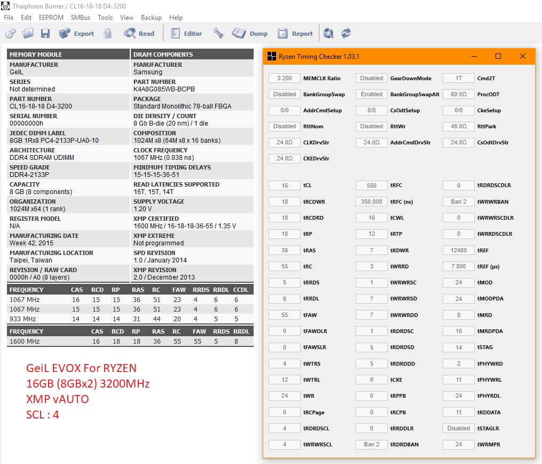Click the XMP certified timings value

pos(185,226)
